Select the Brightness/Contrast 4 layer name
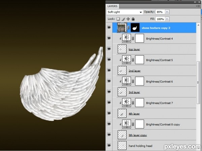This screenshot has height=151, width=202. (159, 39)
